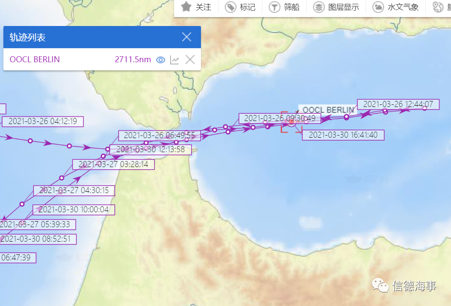The height and width of the screenshot is (306, 451).
Task: Click the OOCL BERLIN ship label on map
Action: 328,110
